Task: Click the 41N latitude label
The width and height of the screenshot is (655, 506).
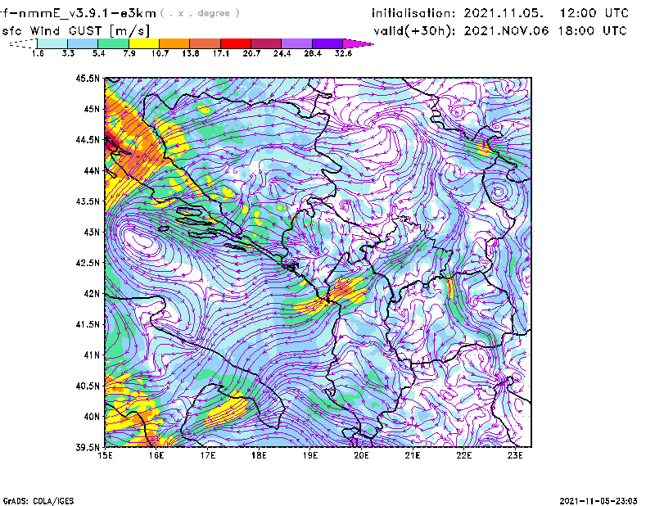Action: [x=92, y=355]
